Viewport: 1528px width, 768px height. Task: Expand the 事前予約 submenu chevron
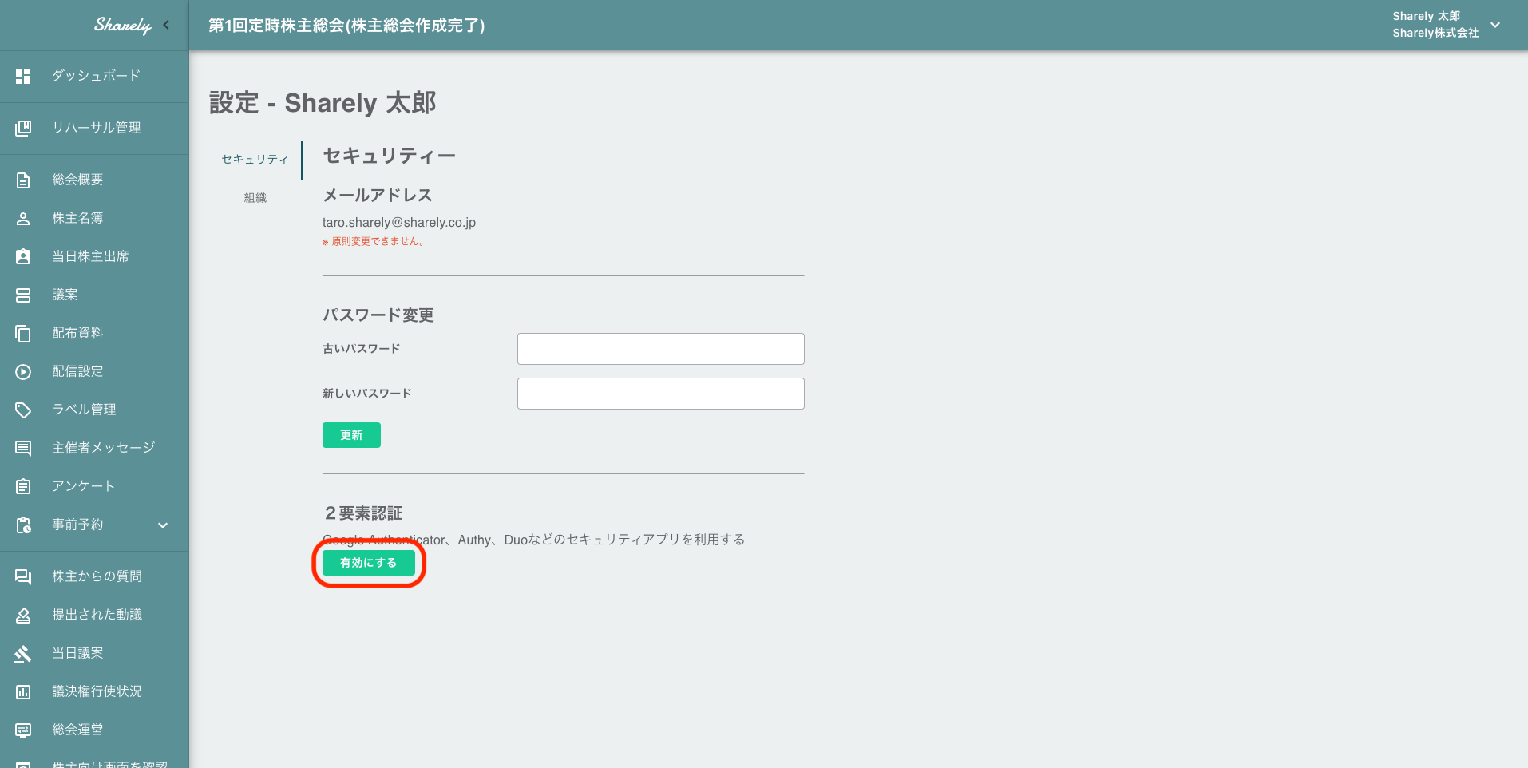[x=163, y=525]
